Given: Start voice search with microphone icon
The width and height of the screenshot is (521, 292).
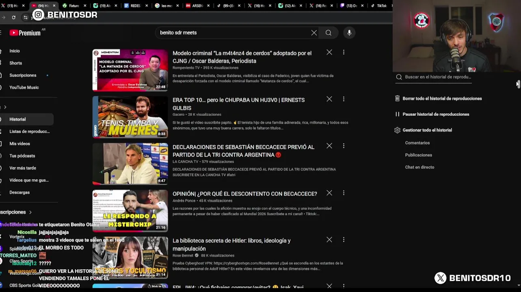Looking at the screenshot, I should coord(349,33).
